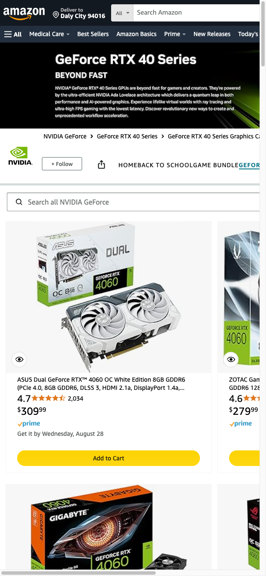Open the Best Sellers nav item
Image resolution: width=266 pixels, height=576 pixels.
[93, 34]
